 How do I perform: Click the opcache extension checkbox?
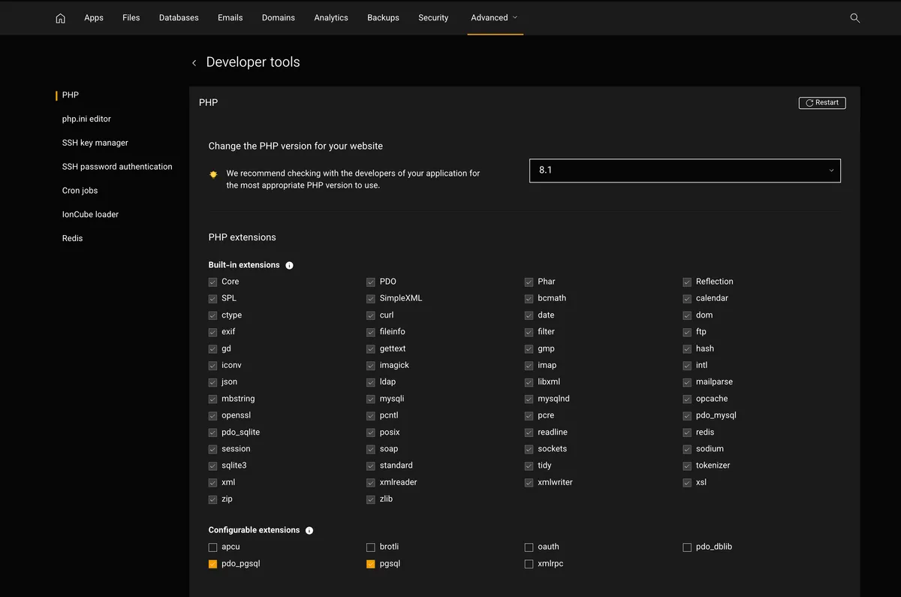(x=687, y=400)
